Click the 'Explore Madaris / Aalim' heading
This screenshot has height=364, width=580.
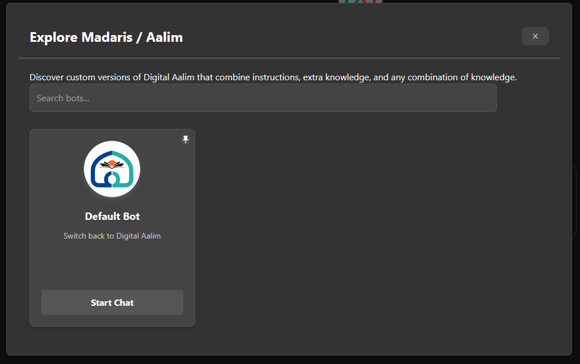pos(106,37)
